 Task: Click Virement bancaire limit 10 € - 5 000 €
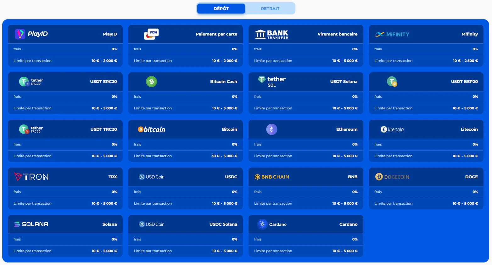pyautogui.click(x=345, y=61)
